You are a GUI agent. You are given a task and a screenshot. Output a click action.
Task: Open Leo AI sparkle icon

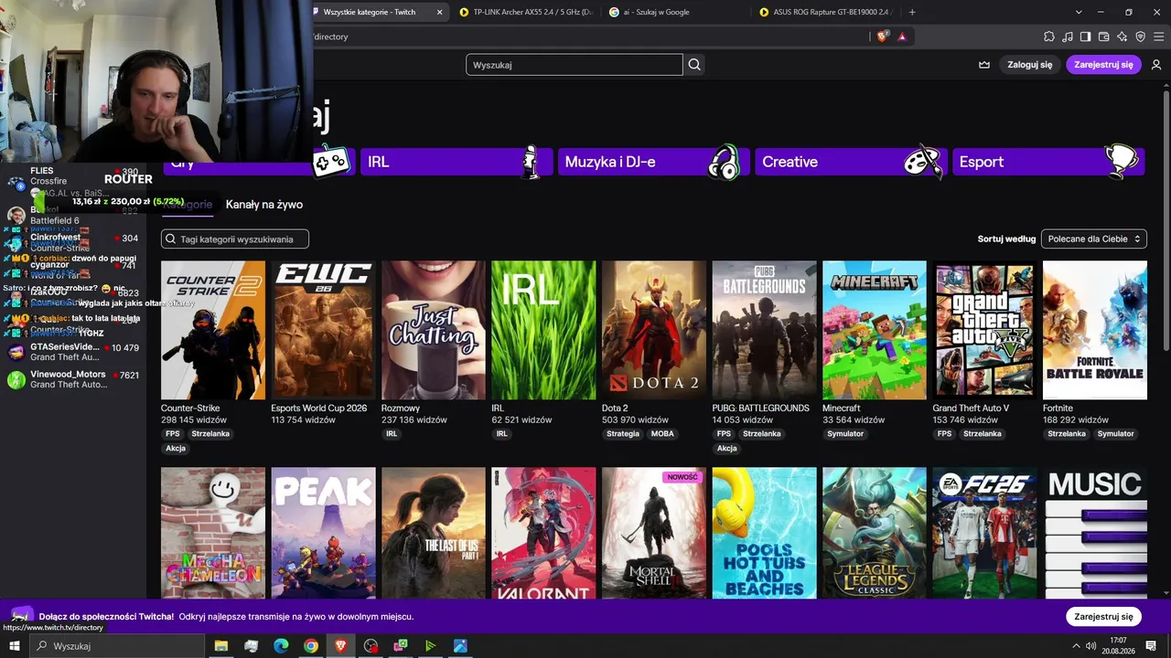coord(1122,37)
